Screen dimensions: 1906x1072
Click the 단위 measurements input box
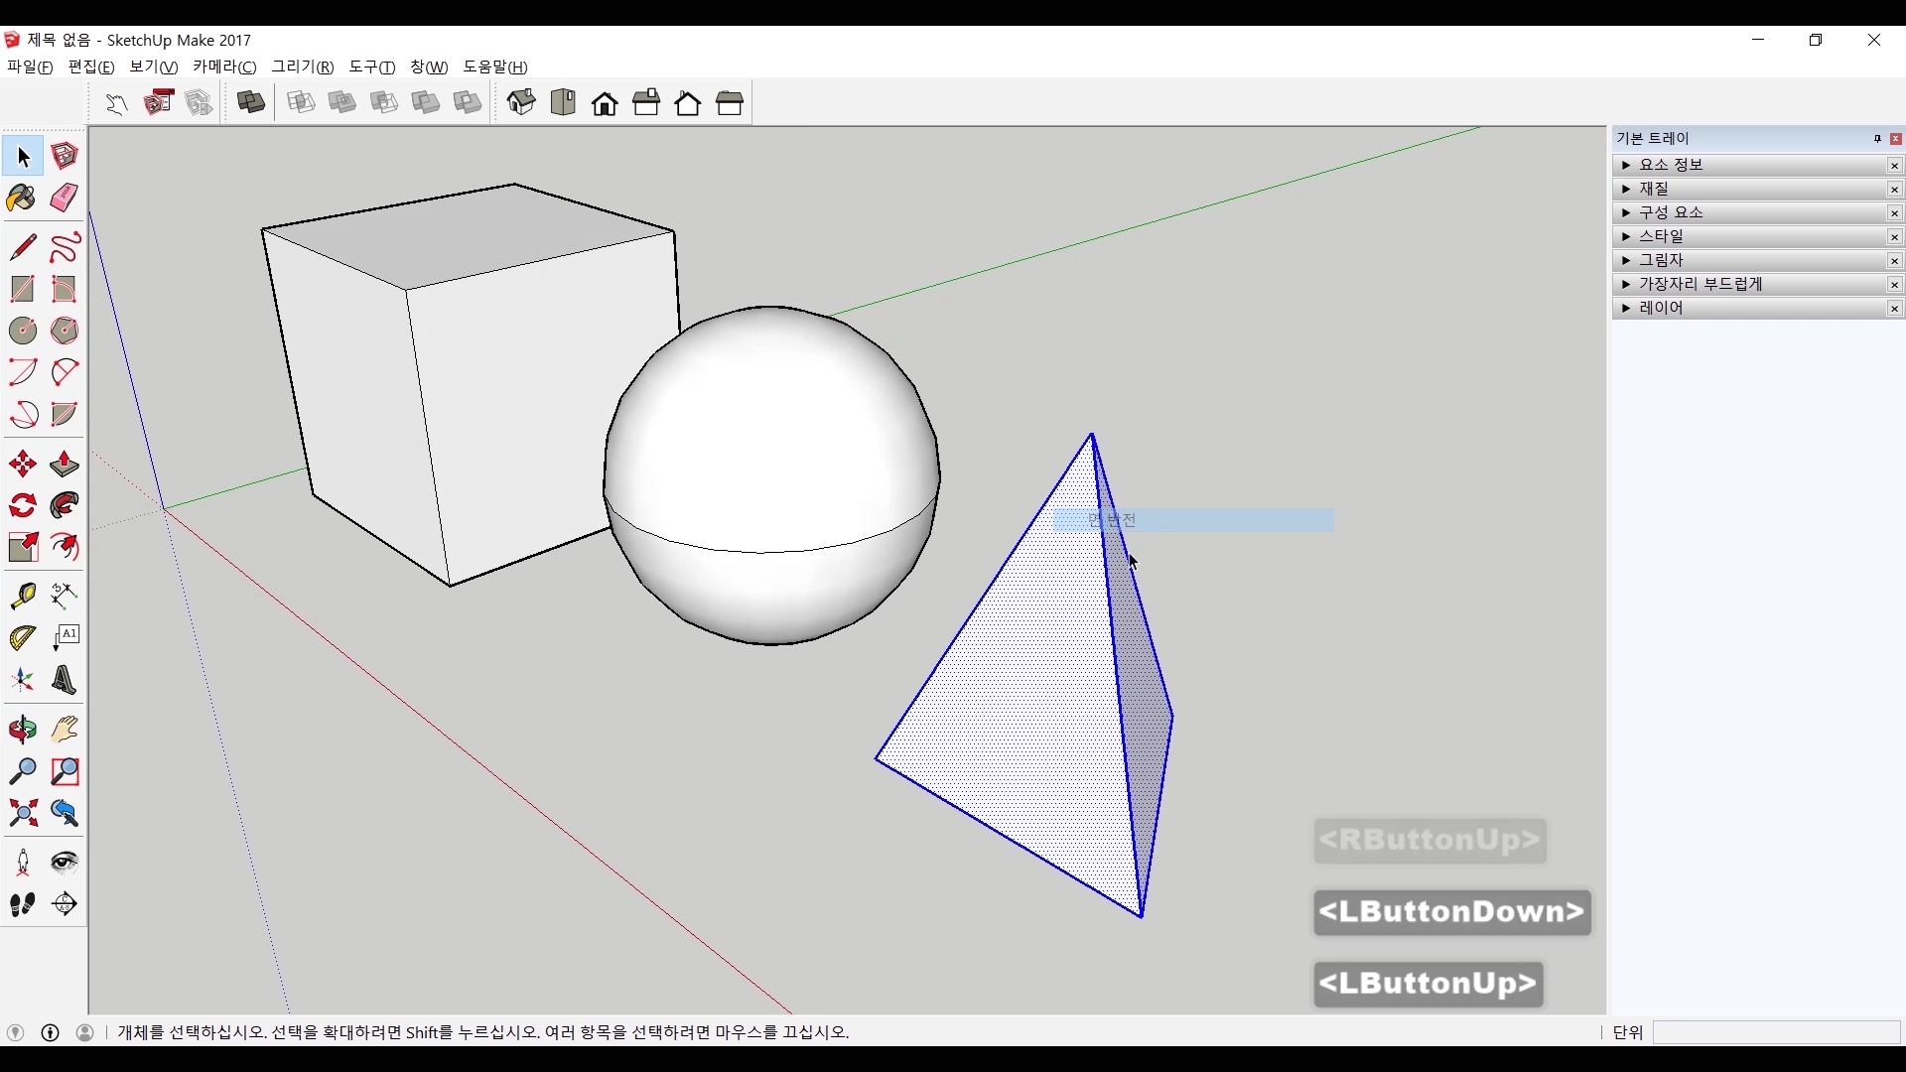tap(1776, 1033)
